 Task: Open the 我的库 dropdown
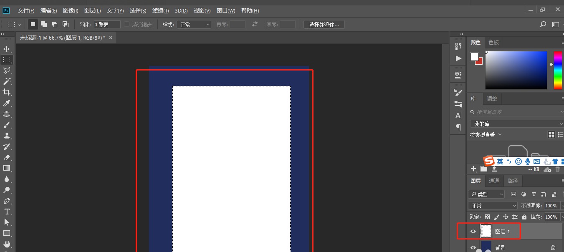tap(516, 123)
